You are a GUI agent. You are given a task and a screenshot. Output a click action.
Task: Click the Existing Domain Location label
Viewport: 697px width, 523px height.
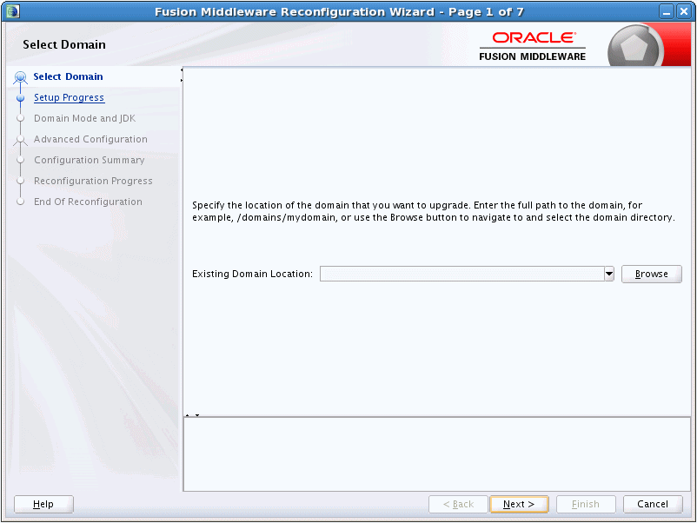(x=252, y=274)
